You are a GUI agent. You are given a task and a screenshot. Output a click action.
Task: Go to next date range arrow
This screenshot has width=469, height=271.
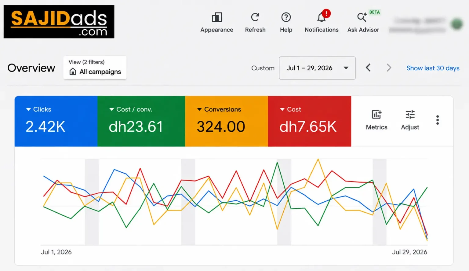389,68
